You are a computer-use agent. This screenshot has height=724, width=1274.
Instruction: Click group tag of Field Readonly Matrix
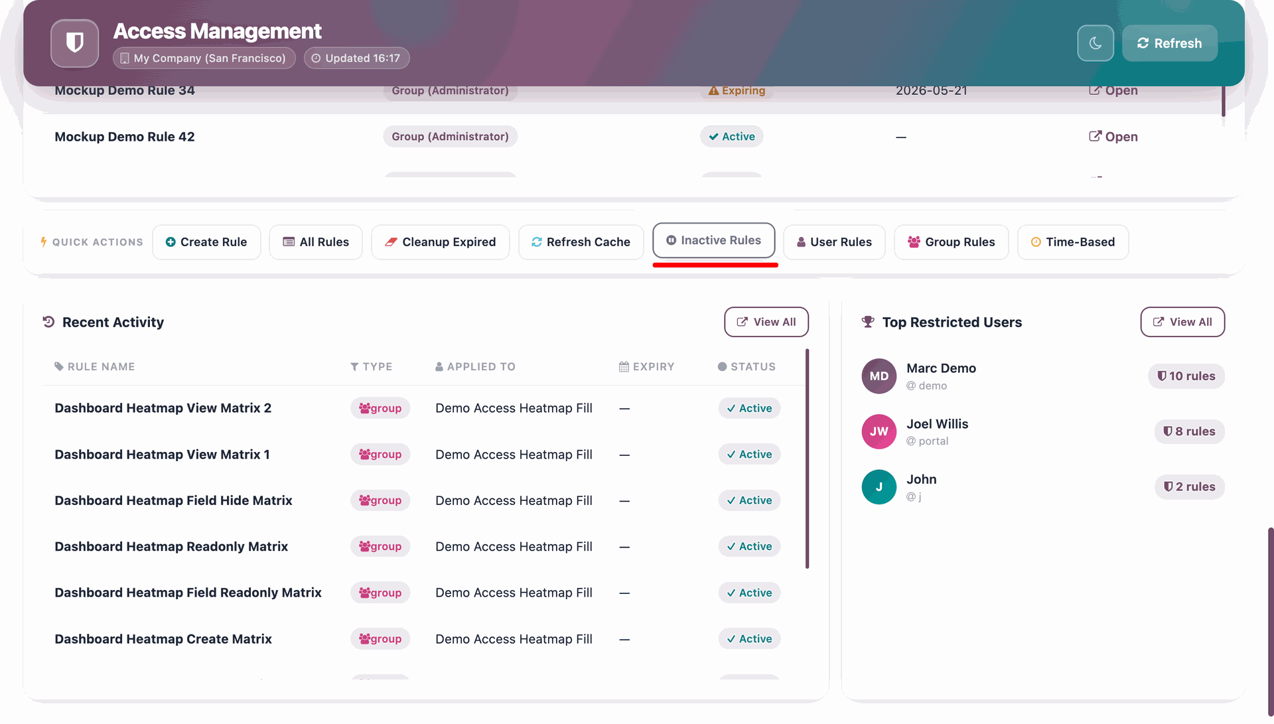tap(380, 593)
